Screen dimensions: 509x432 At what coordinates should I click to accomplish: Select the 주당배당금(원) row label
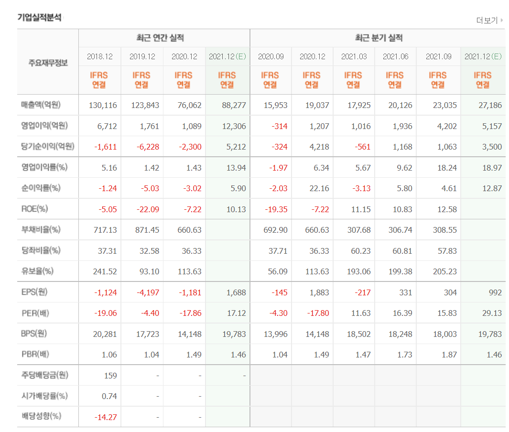[45, 375]
